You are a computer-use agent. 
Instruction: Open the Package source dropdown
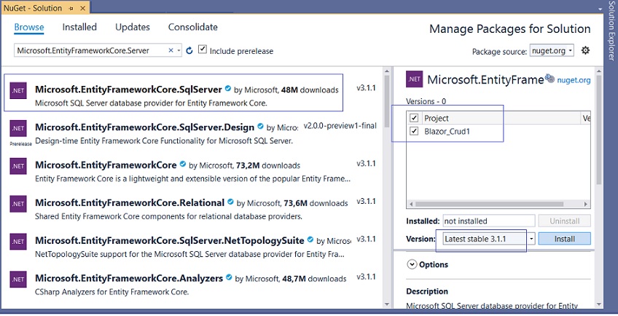click(x=552, y=50)
